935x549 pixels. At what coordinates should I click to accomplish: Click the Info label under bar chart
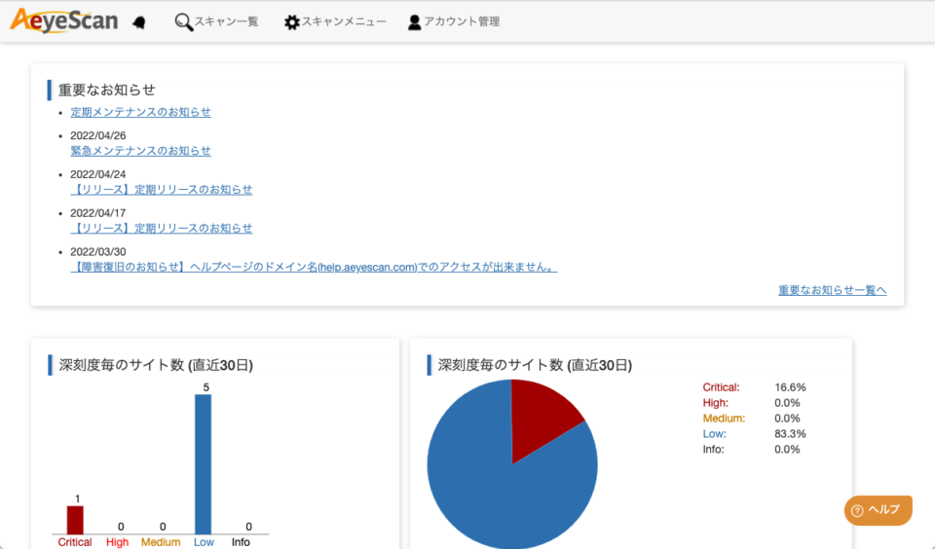click(241, 542)
